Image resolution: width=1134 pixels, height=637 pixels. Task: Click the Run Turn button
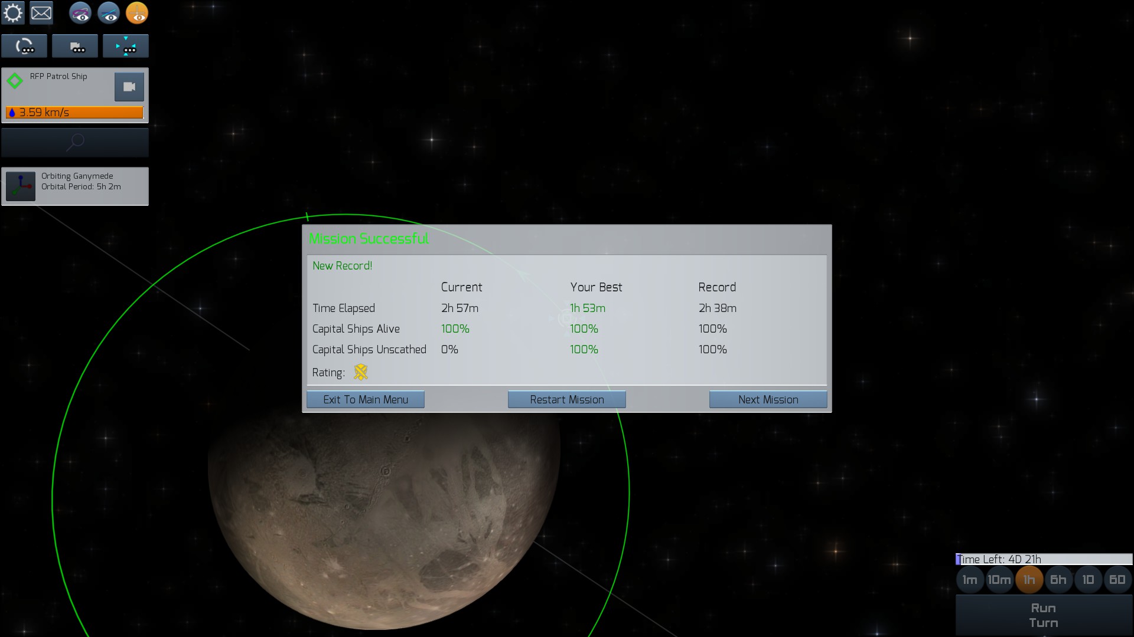tap(1044, 615)
